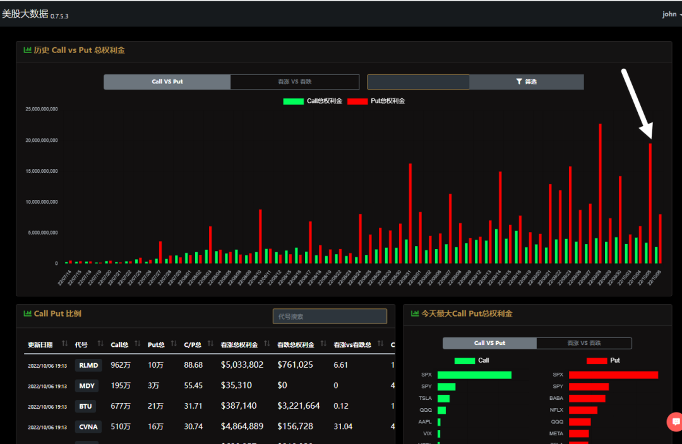This screenshot has height=444, width=682.
Task: Click the 88.68 C/P ratio cell
Action: (x=193, y=365)
